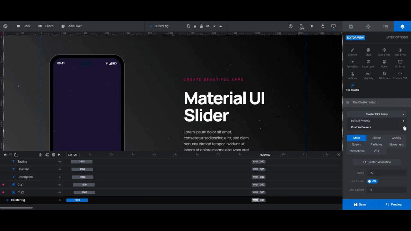
Task: Click the Editor View button
Action: click(355, 38)
